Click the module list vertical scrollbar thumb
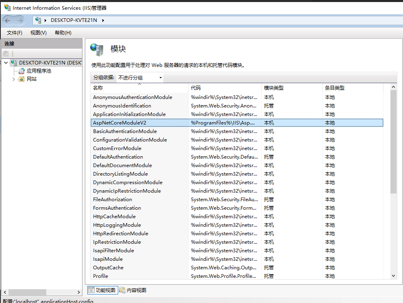 (x=393, y=142)
